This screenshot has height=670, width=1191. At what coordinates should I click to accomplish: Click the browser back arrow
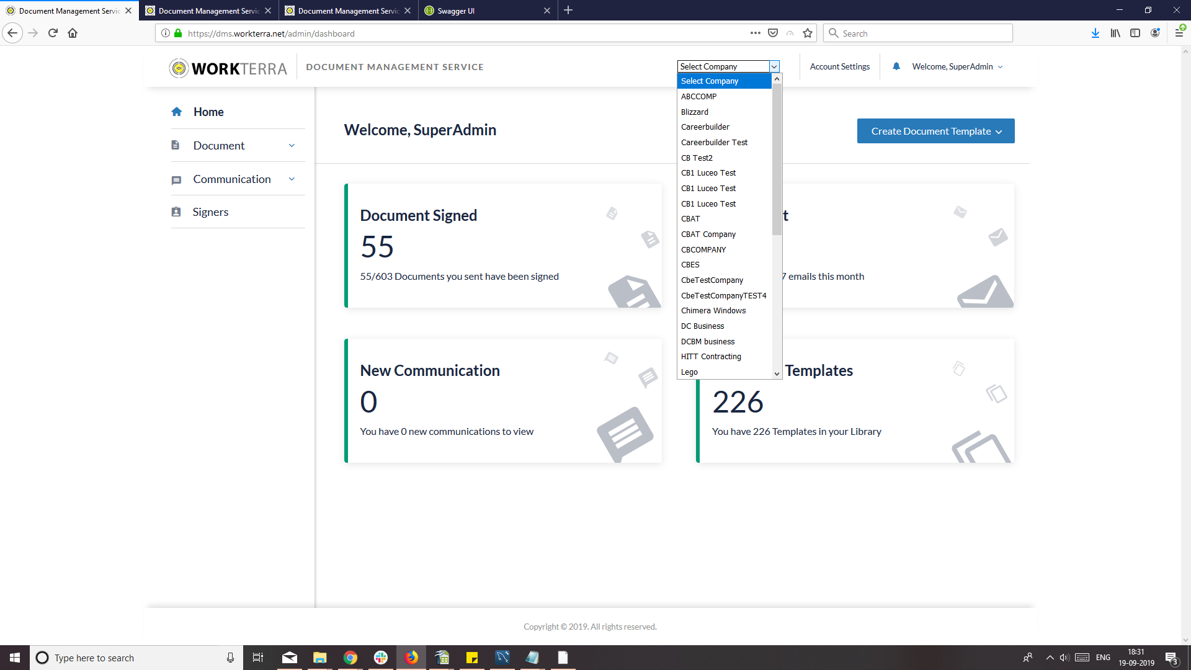click(x=12, y=33)
